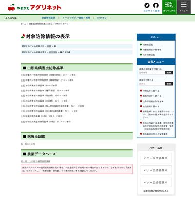195x200 pixels.
Task: Click 検索 next to the 農薬名 field
Action: (169, 84)
